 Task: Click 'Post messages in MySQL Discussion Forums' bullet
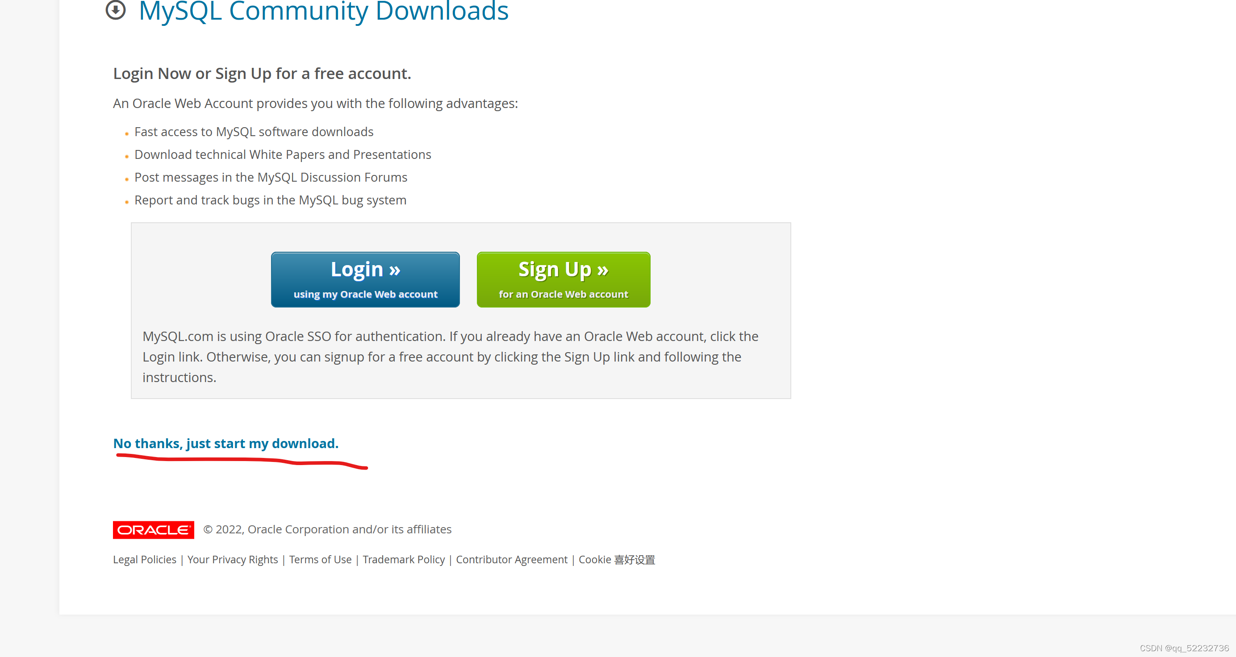(x=271, y=178)
